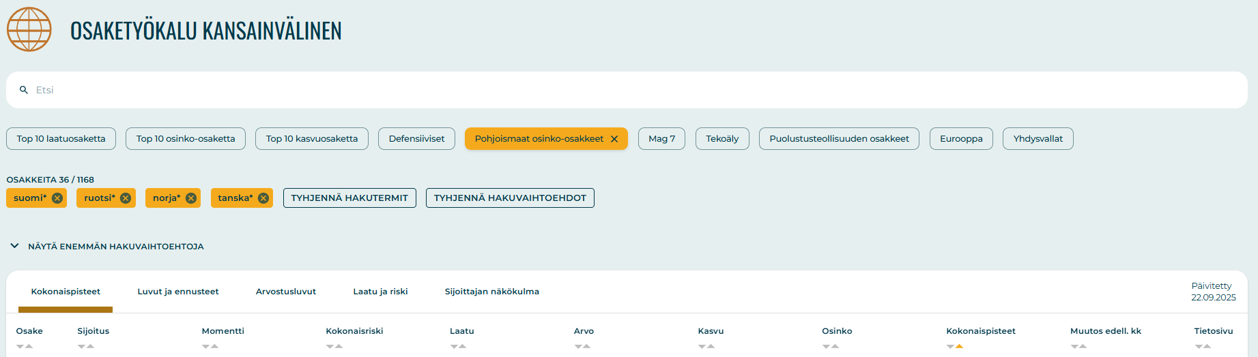Sort by Sijoitus column arrows
Viewport: 1258px width, 357px height.
pos(86,346)
